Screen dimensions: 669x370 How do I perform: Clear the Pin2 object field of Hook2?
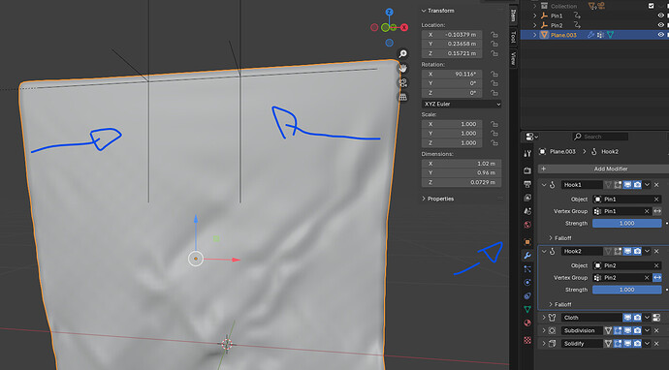(656, 265)
